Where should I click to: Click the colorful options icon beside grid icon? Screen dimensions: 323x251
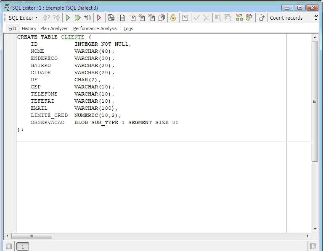[249, 18]
